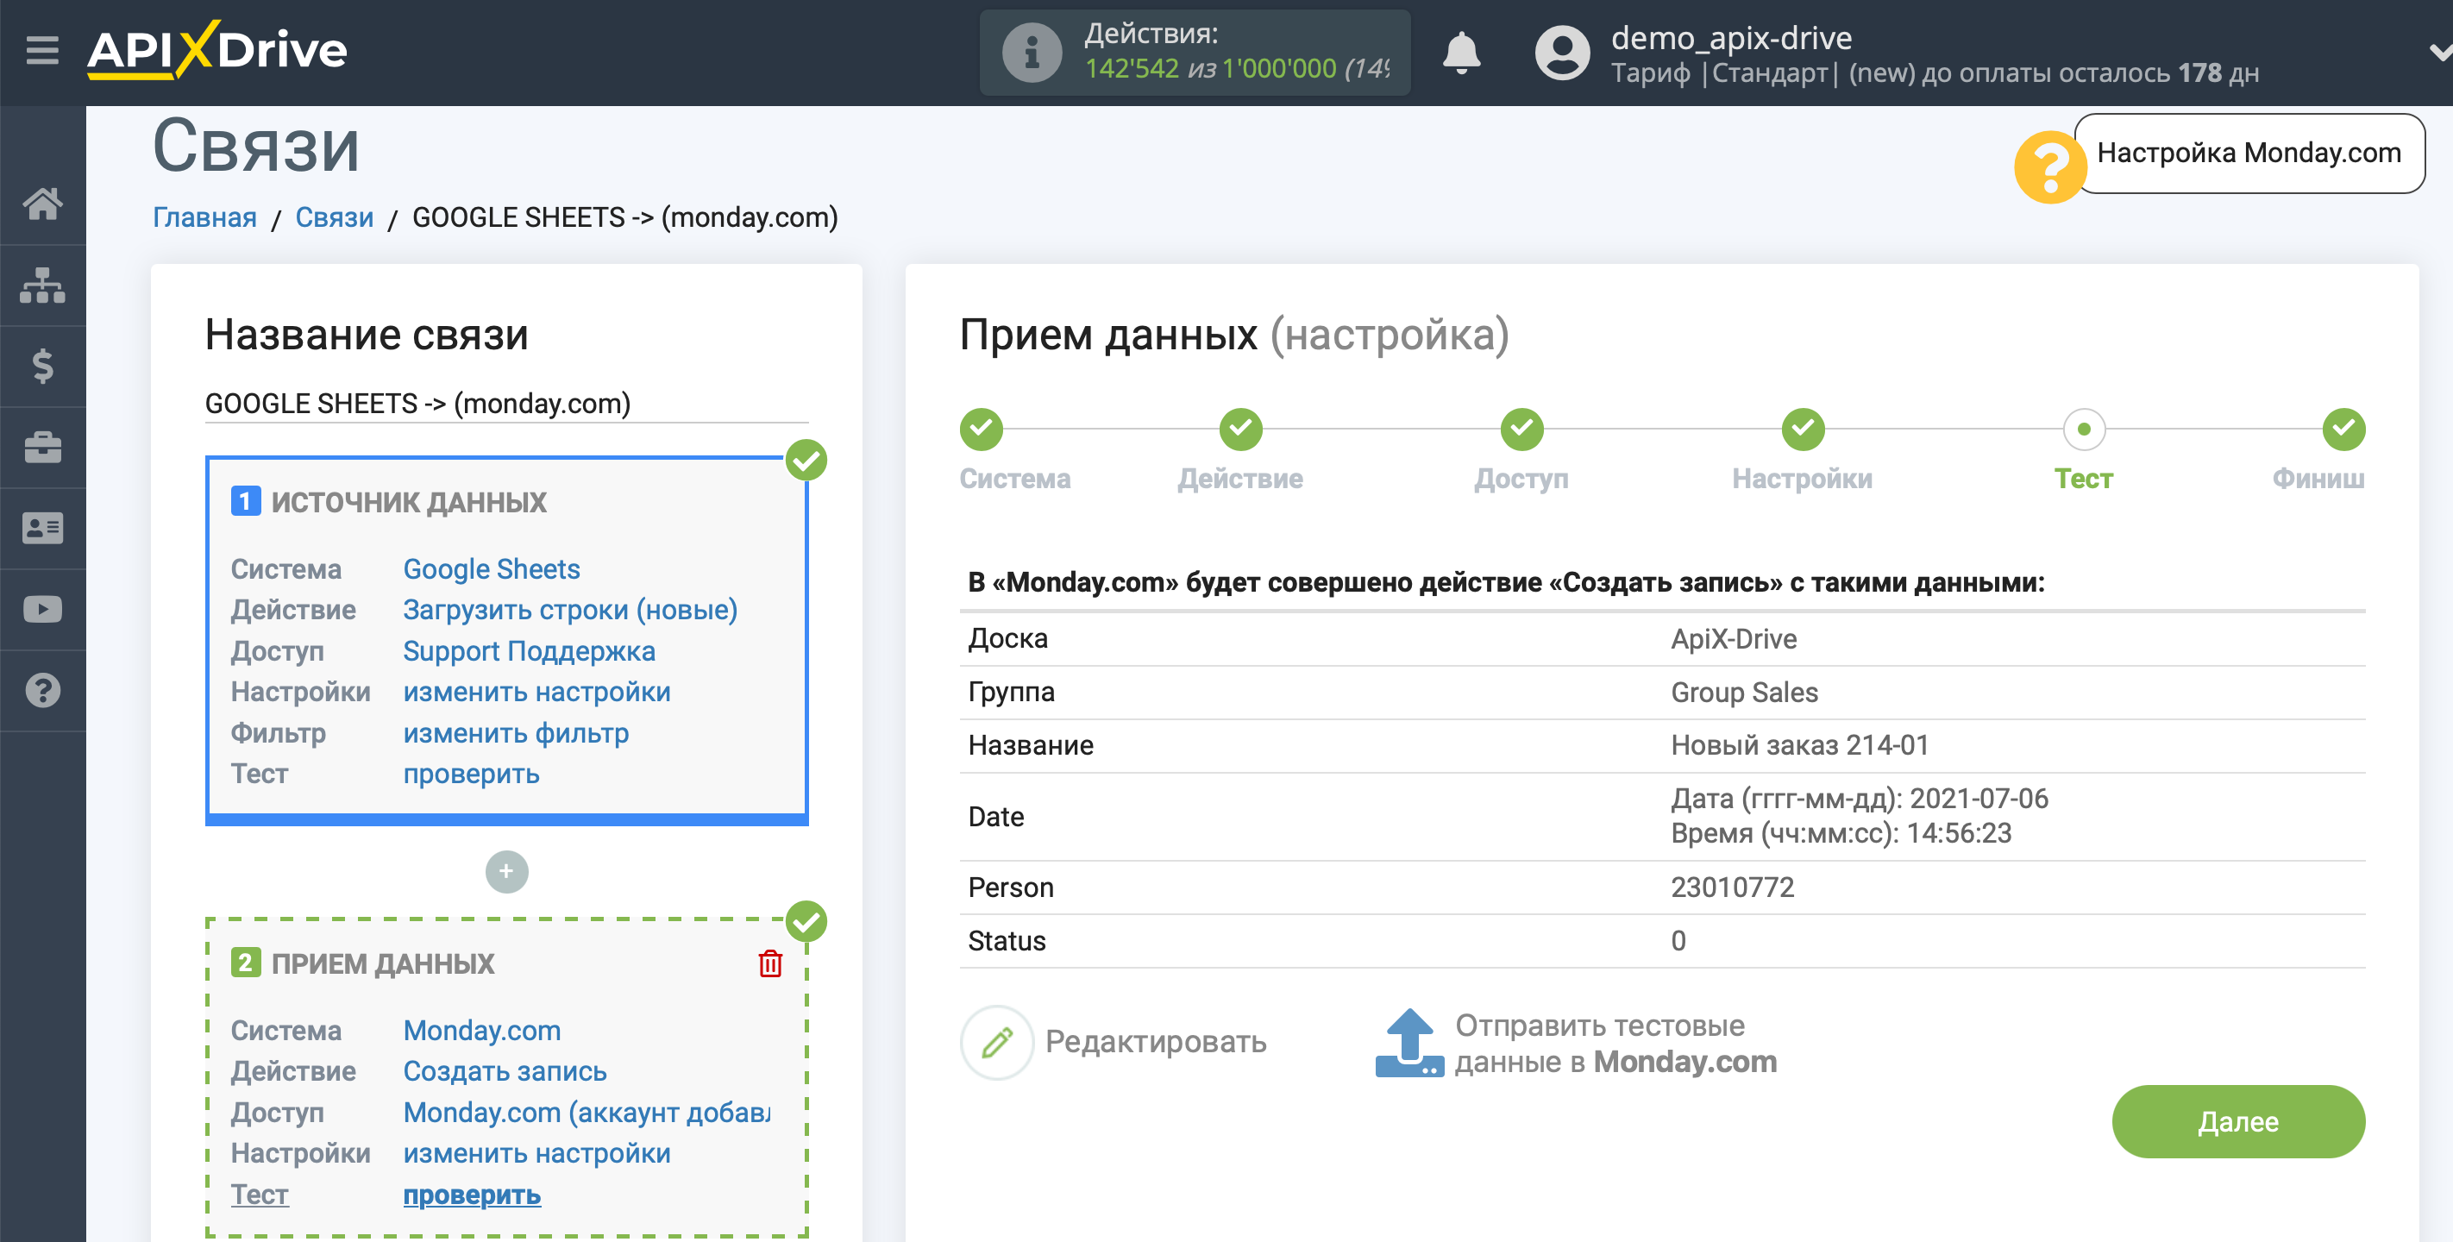Go to the Действие step

(x=1241, y=429)
